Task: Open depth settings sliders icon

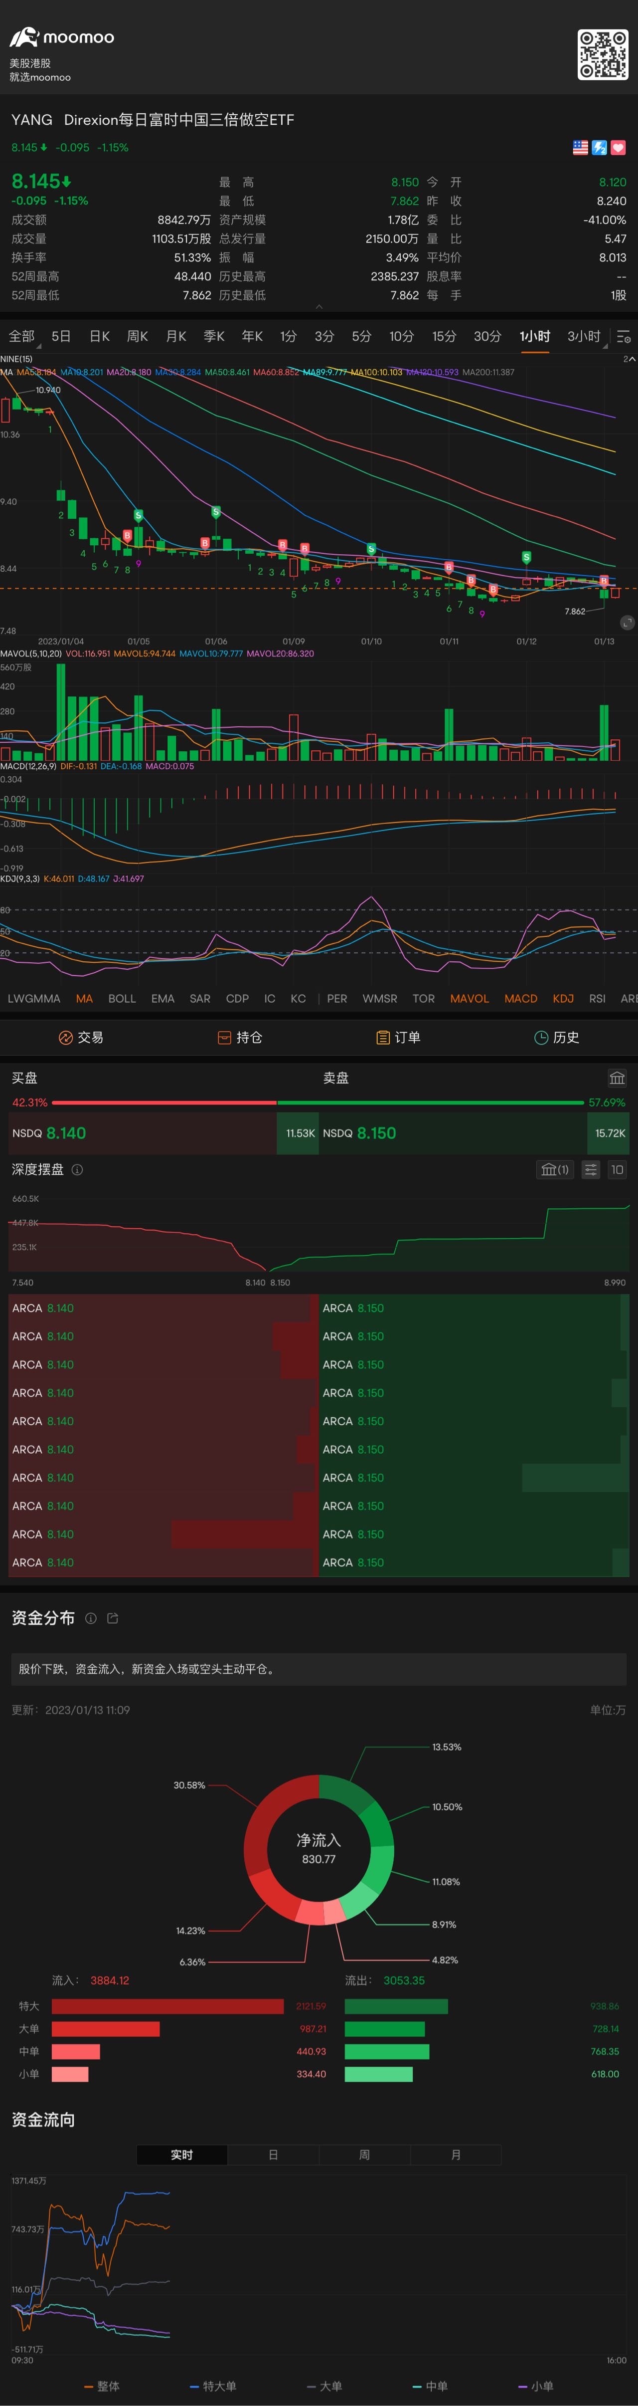Action: click(591, 1169)
